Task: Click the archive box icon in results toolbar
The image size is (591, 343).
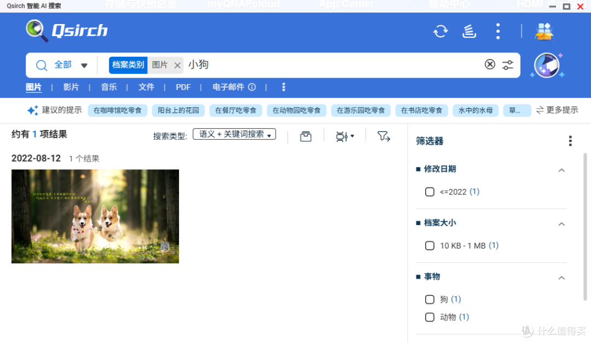Action: (306, 136)
